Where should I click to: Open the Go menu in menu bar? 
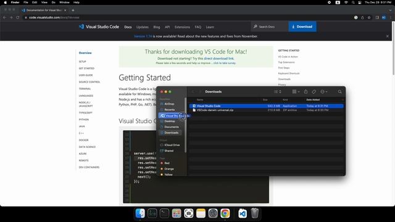pos(54,2)
